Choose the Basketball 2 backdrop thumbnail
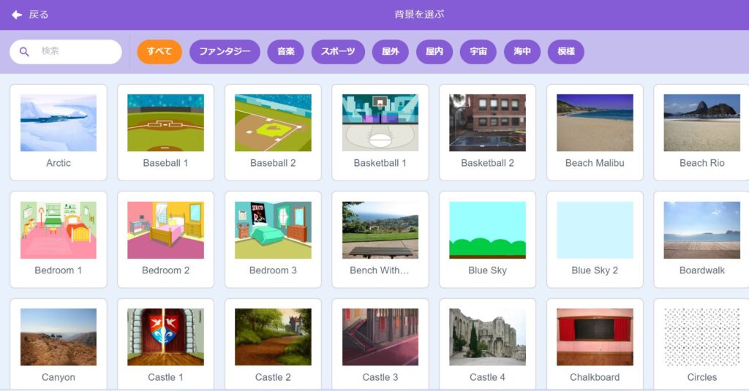 pyautogui.click(x=488, y=123)
